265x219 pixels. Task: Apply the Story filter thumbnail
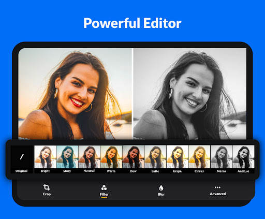67,157
